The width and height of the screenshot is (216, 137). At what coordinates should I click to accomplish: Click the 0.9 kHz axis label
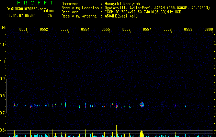pos(3,79)
